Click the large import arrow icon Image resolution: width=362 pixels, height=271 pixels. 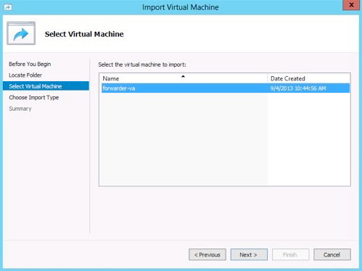[x=21, y=33]
